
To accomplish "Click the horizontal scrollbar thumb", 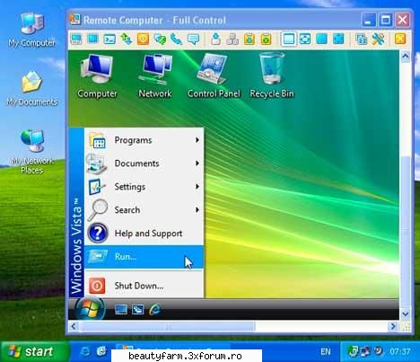I will coord(168,326).
